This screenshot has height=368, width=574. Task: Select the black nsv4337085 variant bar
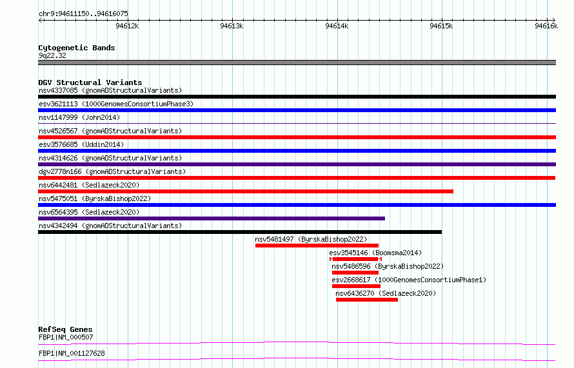tap(297, 97)
